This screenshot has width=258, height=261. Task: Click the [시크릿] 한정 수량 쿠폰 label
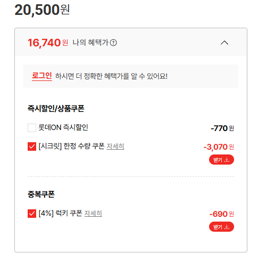(71, 146)
